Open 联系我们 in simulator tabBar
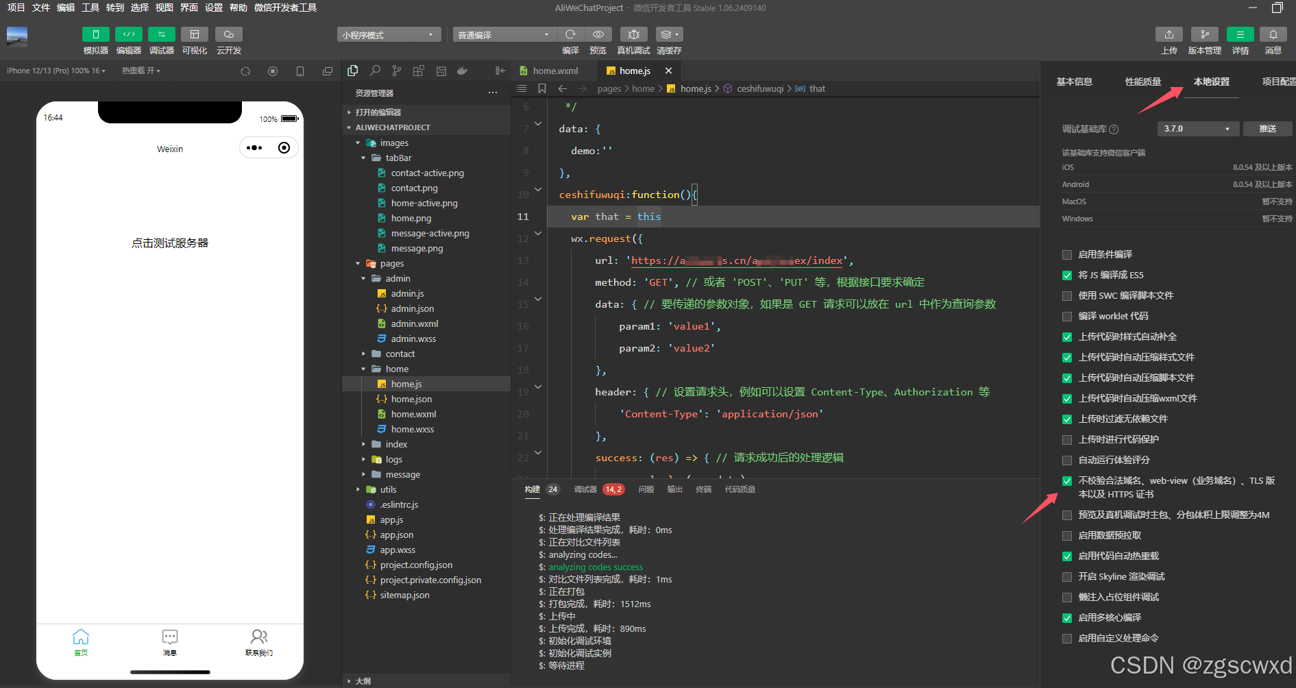This screenshot has height=688, width=1296. tap(259, 643)
